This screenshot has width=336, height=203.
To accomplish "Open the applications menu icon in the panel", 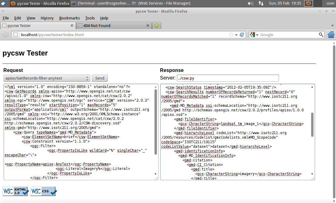I will [x=3, y=3].
